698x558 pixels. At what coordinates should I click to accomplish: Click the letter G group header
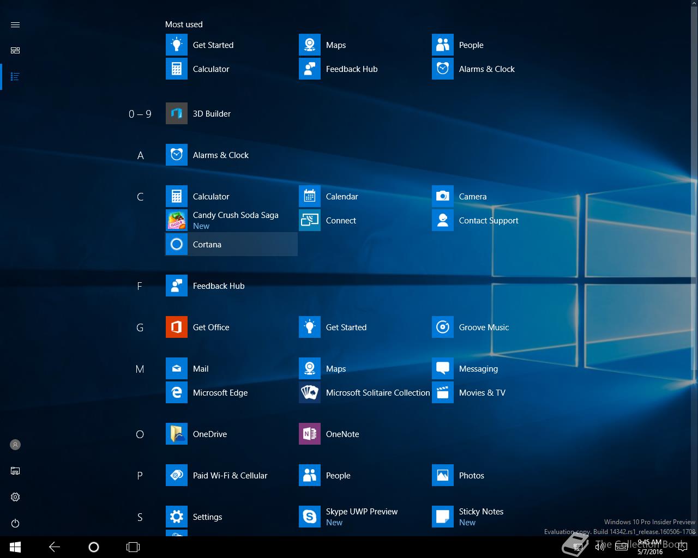140,327
